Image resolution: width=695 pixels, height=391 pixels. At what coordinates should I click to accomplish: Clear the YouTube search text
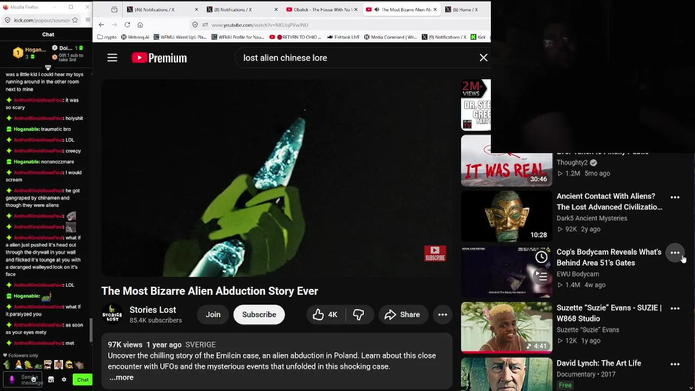(x=483, y=58)
